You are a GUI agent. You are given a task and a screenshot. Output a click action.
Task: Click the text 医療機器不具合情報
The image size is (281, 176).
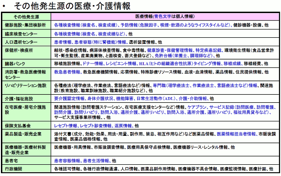click(198, 169)
